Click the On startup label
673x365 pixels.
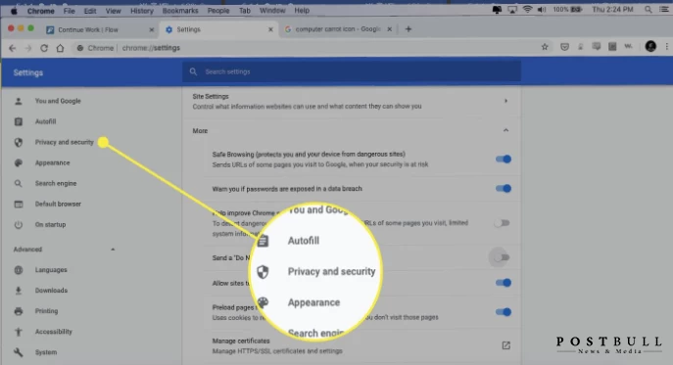point(50,225)
